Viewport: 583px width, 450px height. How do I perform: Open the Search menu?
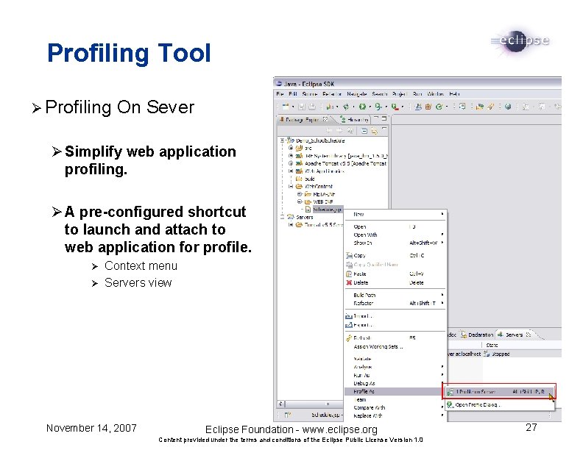pos(380,94)
